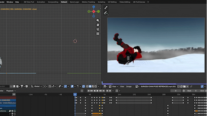Click the viewport zoom magnifier icon
207x116 pixels.
(98, 20)
